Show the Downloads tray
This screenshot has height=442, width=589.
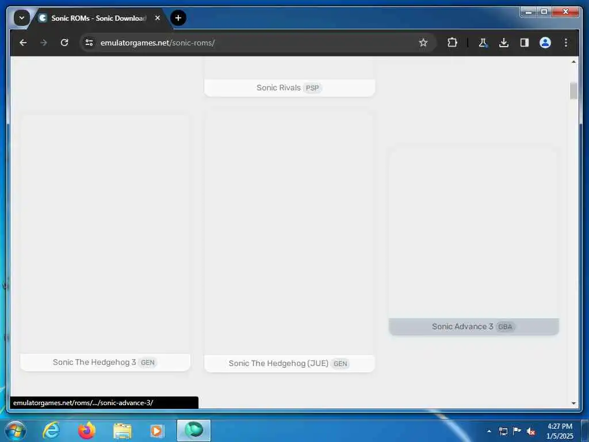pos(504,43)
